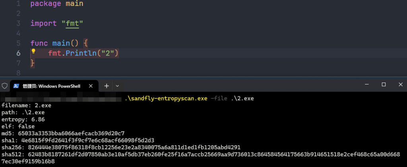Click the md5 hash output line
407x167 pixels.
point(63,133)
